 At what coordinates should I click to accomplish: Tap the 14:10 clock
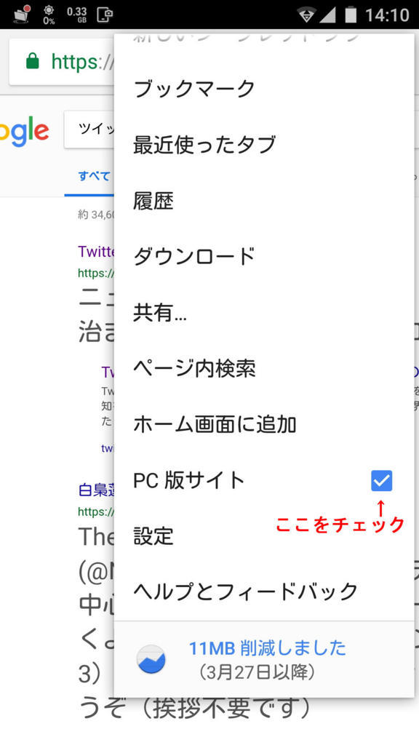click(x=387, y=15)
